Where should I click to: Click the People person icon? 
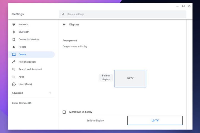[14, 47]
